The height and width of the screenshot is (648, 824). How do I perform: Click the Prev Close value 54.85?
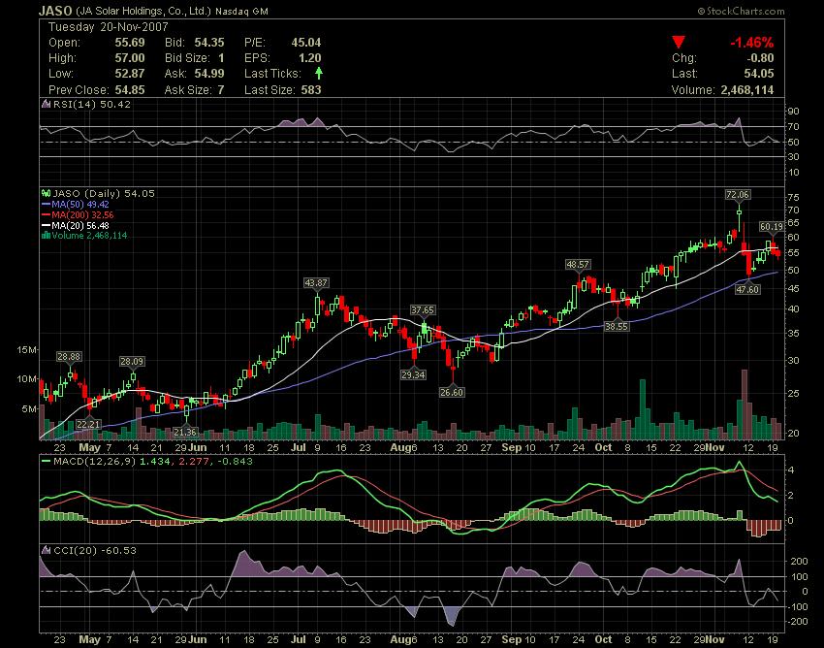coord(130,90)
